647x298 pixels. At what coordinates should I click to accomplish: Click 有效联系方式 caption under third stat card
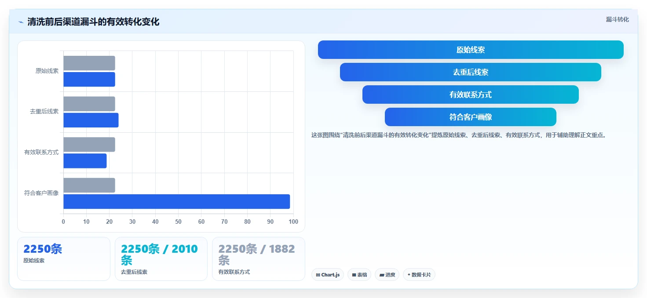click(x=234, y=272)
